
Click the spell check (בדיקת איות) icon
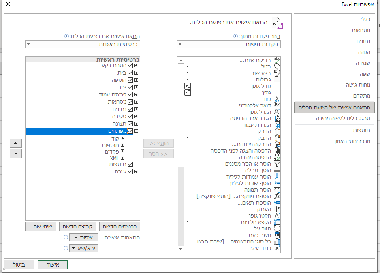click(x=277, y=60)
